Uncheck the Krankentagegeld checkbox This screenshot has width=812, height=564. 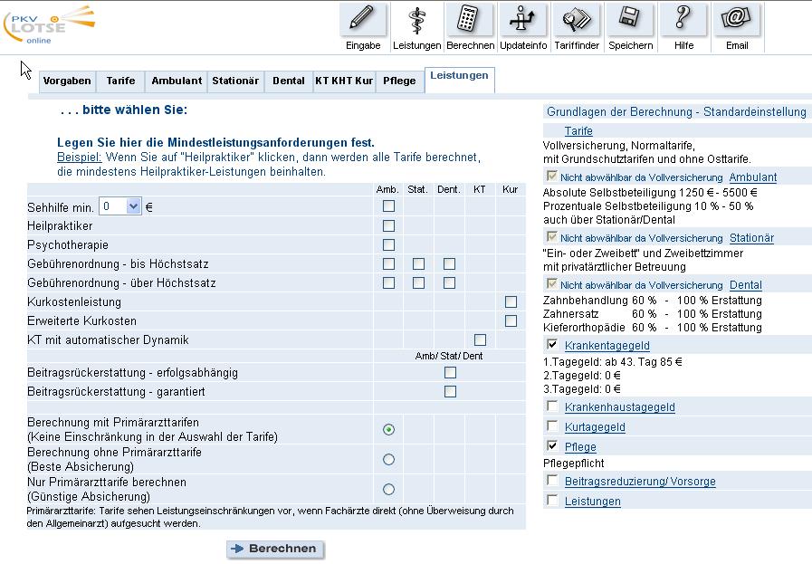552,345
